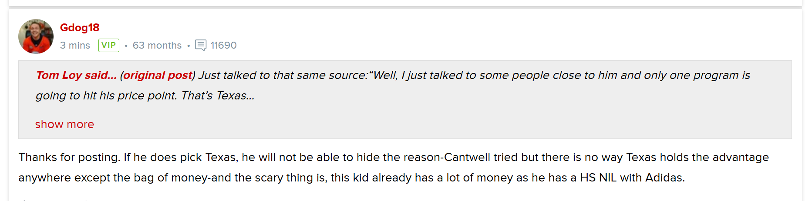The width and height of the screenshot is (812, 201).
Task: Click the dot separator before the comment icon
Action: coord(189,46)
